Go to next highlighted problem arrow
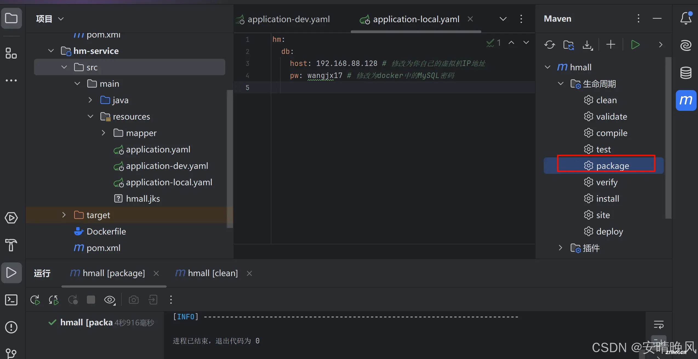Viewport: 698px width, 359px height. (x=526, y=42)
